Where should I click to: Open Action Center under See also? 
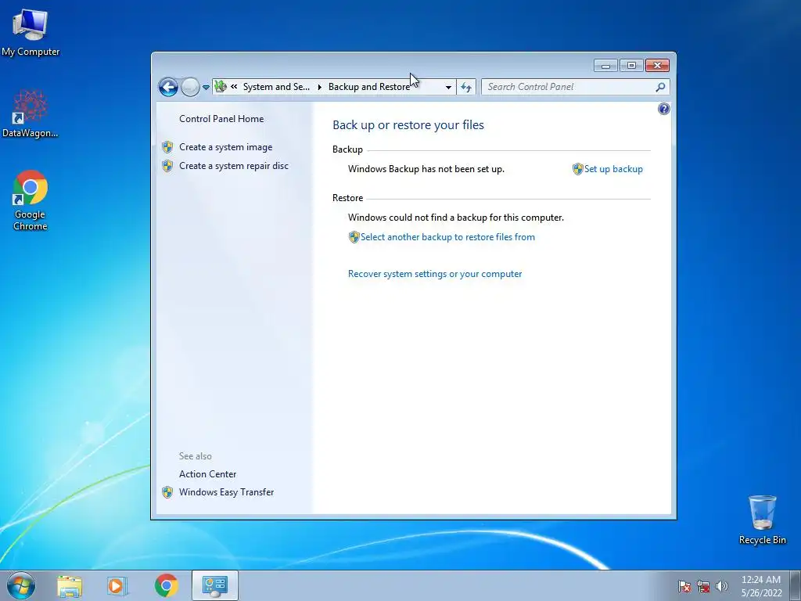(207, 474)
